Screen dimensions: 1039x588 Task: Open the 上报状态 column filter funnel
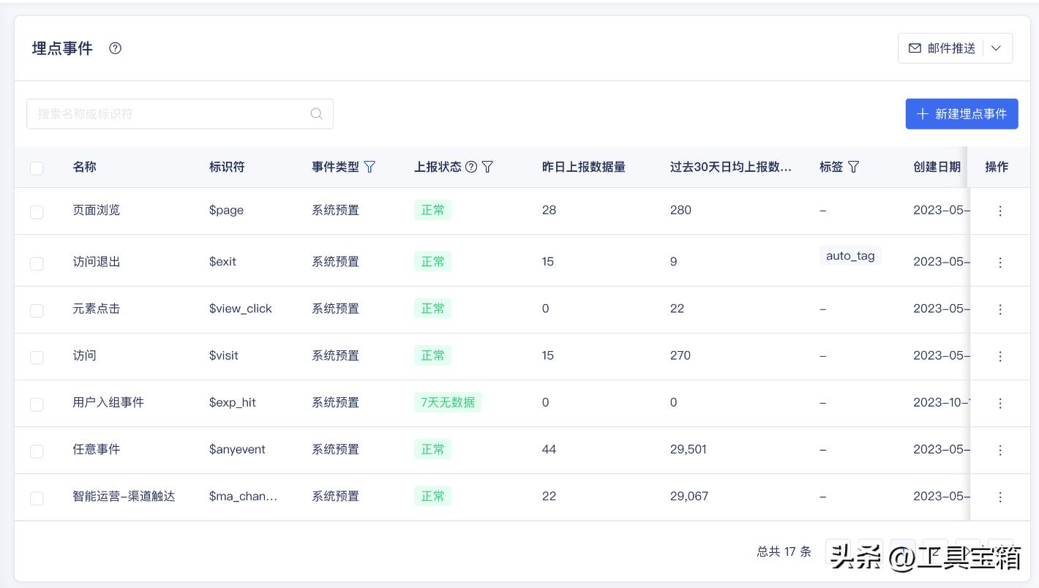(x=487, y=167)
